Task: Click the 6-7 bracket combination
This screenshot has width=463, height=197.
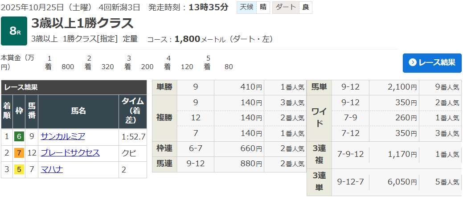Action: (196, 148)
